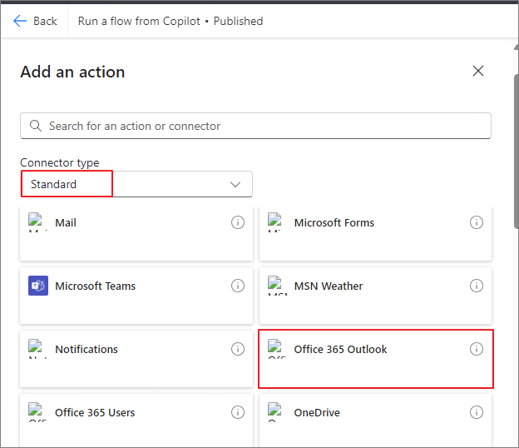Image resolution: width=519 pixels, height=448 pixels.
Task: Select the Mail connector label
Action: 66,222
